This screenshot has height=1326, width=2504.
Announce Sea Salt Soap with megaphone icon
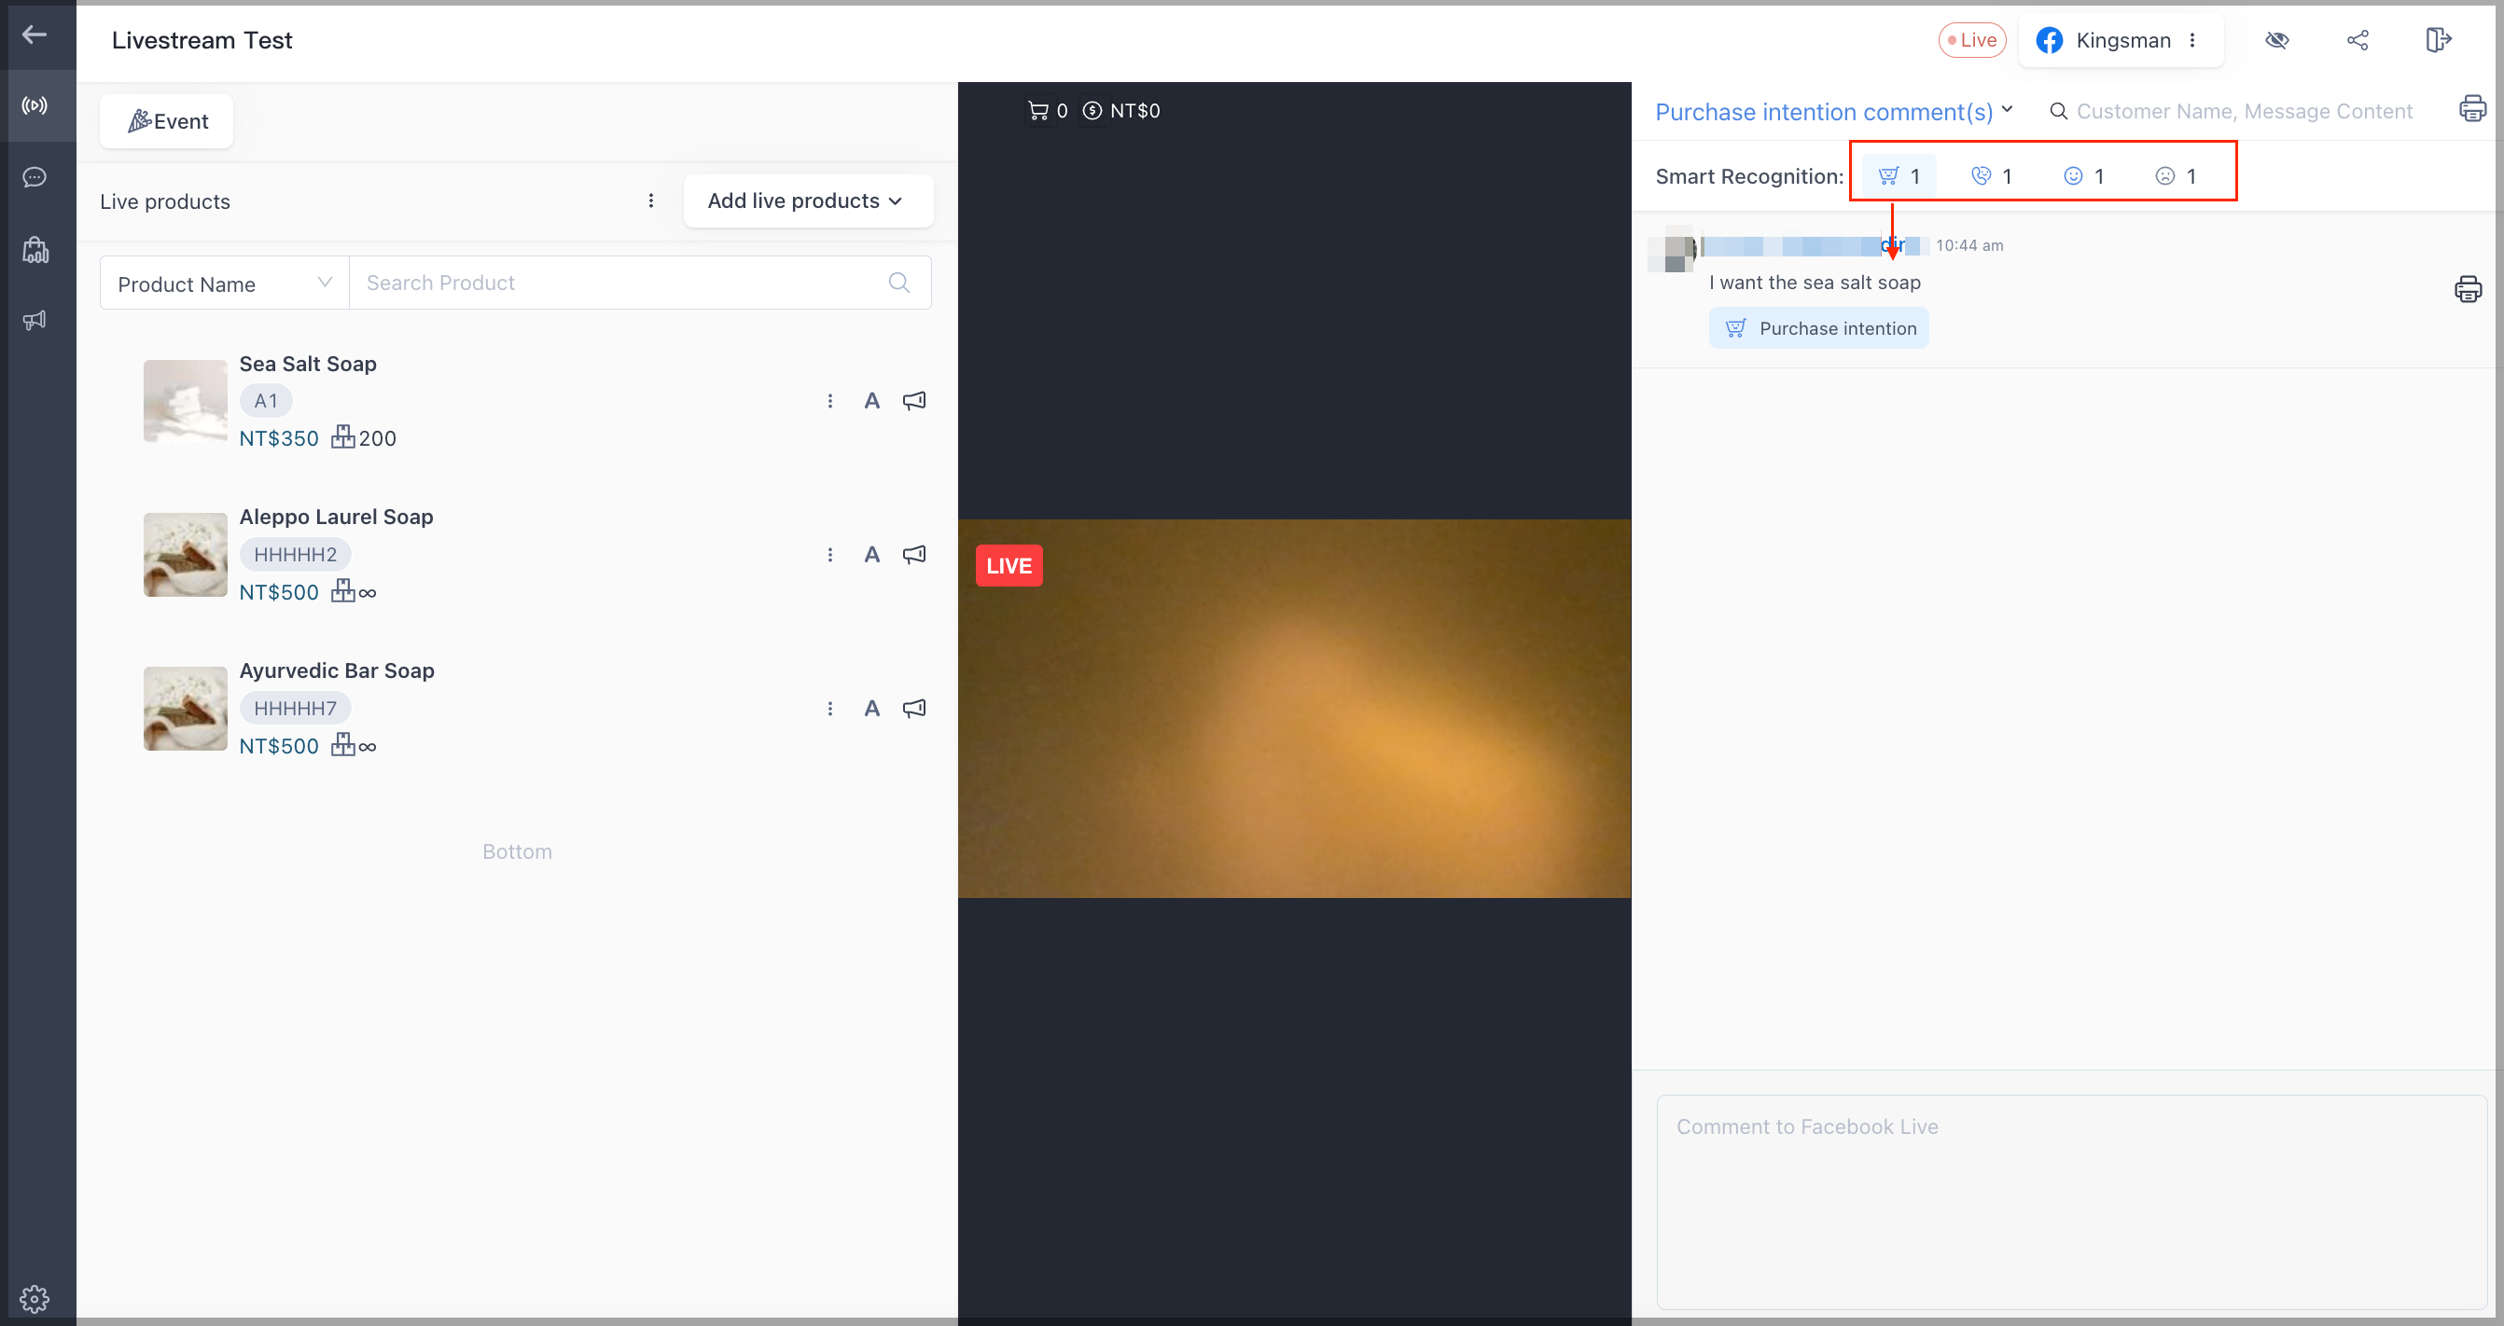tap(914, 401)
